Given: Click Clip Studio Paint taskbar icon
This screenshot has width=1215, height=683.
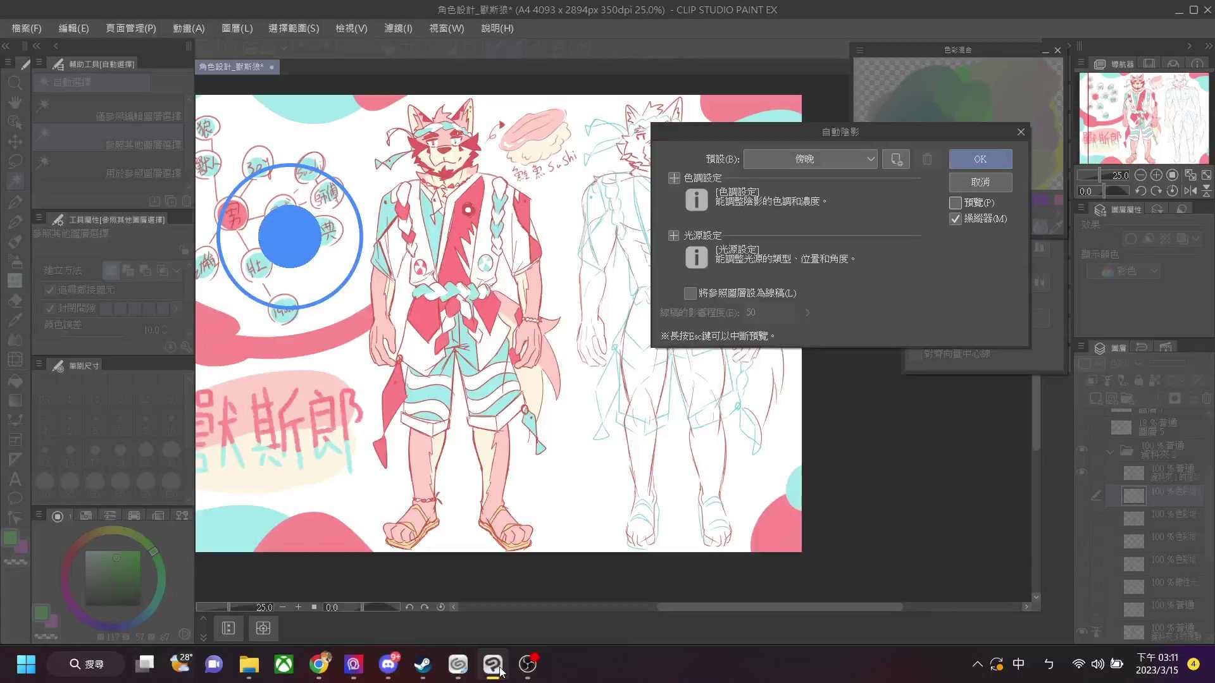Looking at the screenshot, I should (x=492, y=664).
